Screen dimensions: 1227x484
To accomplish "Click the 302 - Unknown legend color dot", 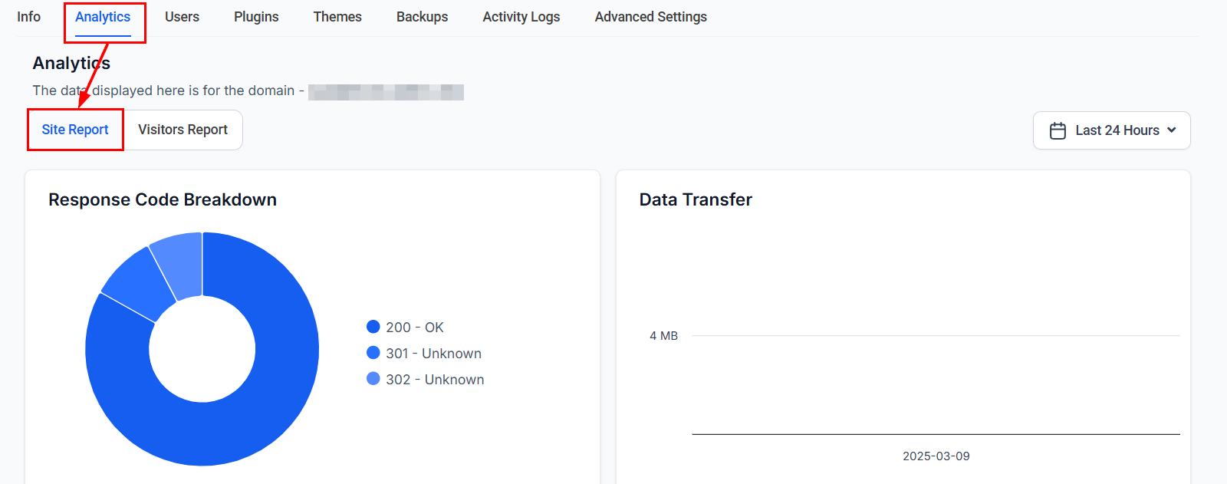I will coord(373,379).
